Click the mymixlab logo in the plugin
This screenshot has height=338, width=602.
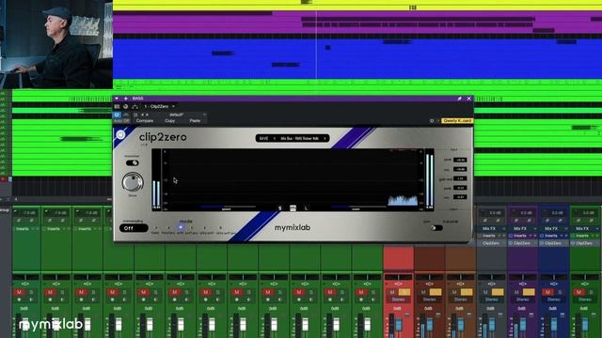[x=293, y=227]
